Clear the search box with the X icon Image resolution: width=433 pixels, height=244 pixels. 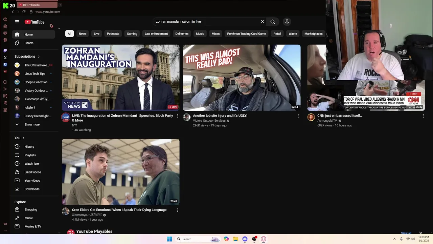click(263, 22)
